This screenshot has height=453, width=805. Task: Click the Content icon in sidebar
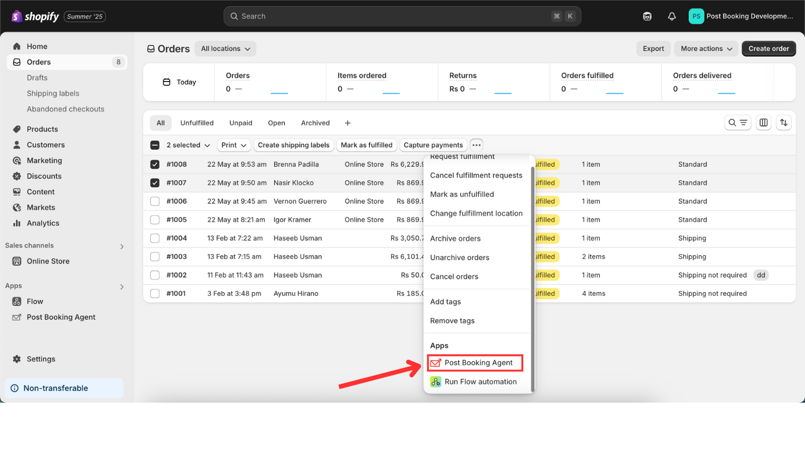pos(17,192)
